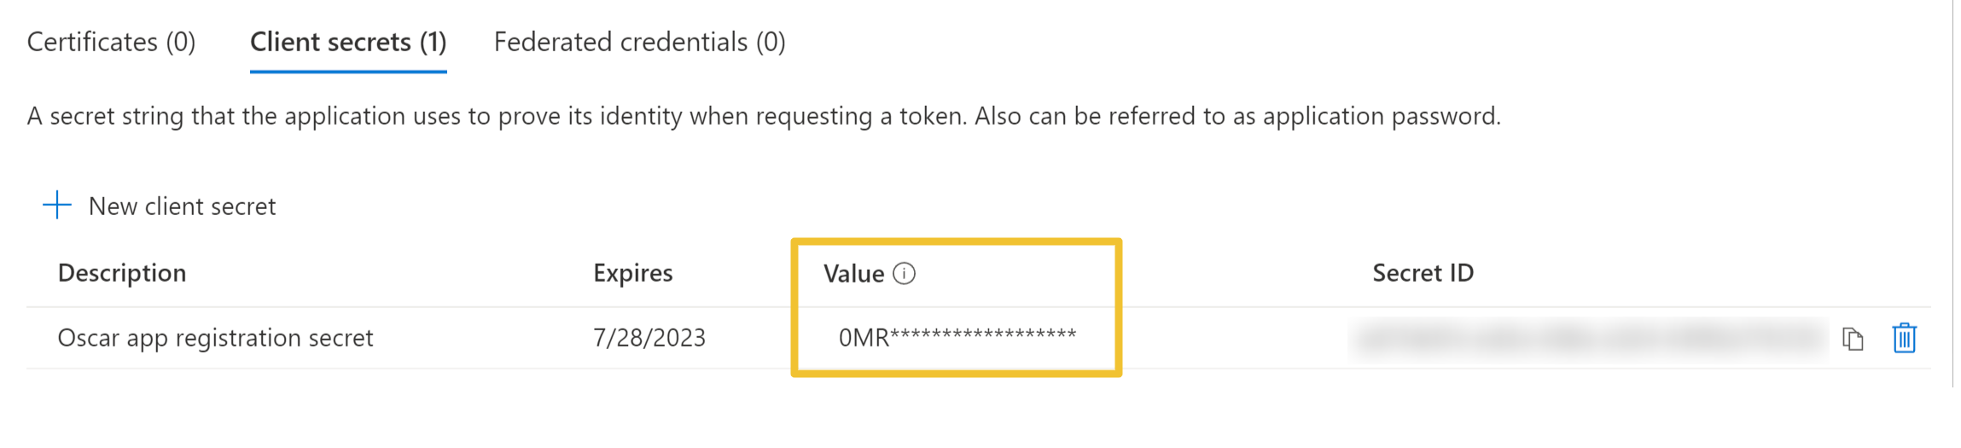Switch to the Certificates (0) tab

click(111, 42)
